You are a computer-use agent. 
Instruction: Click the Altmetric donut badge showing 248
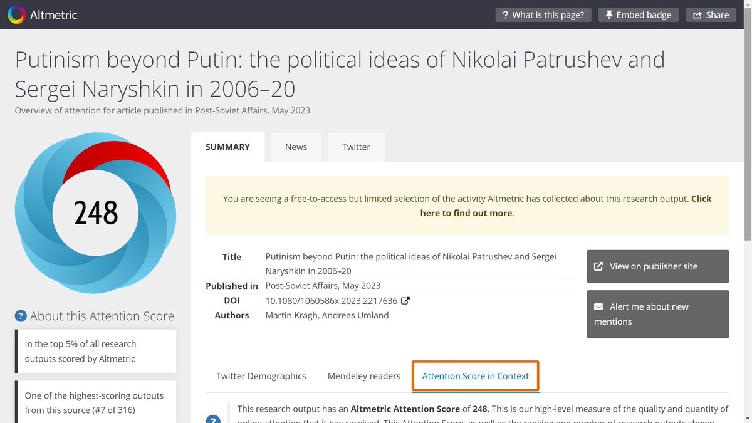pyautogui.click(x=95, y=213)
